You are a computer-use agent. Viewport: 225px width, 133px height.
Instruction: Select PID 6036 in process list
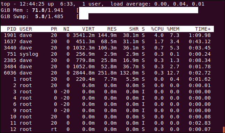[x=10, y=73]
